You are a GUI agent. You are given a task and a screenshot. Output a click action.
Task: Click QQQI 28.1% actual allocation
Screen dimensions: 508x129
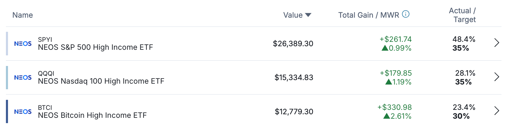pos(465,73)
